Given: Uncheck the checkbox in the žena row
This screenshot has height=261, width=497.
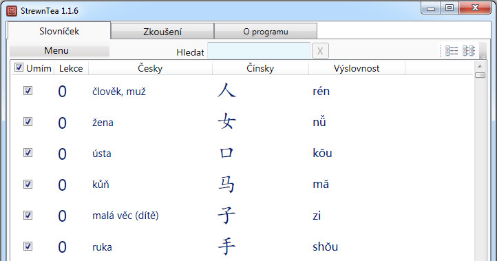Looking at the screenshot, I should [28, 121].
